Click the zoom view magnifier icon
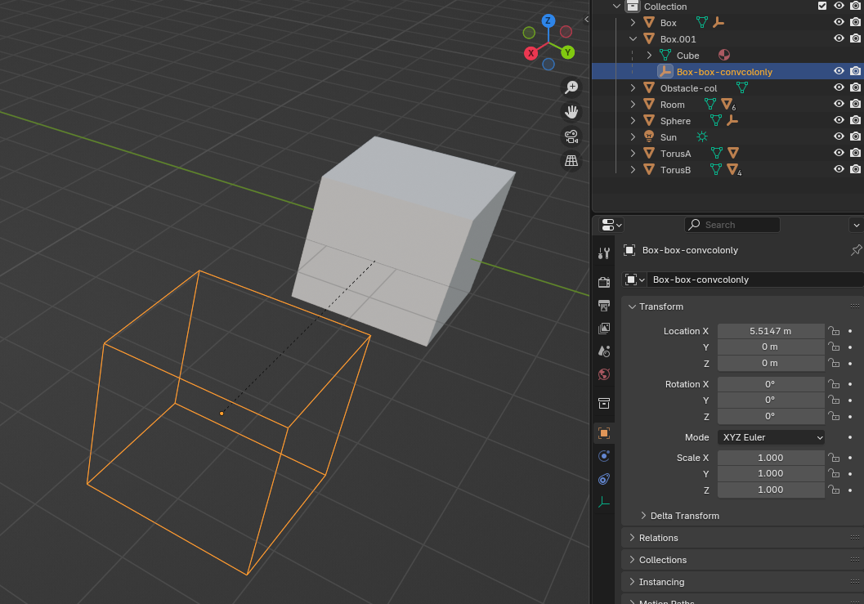 (571, 87)
